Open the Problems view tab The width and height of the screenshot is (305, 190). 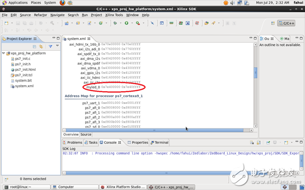click(x=73, y=142)
